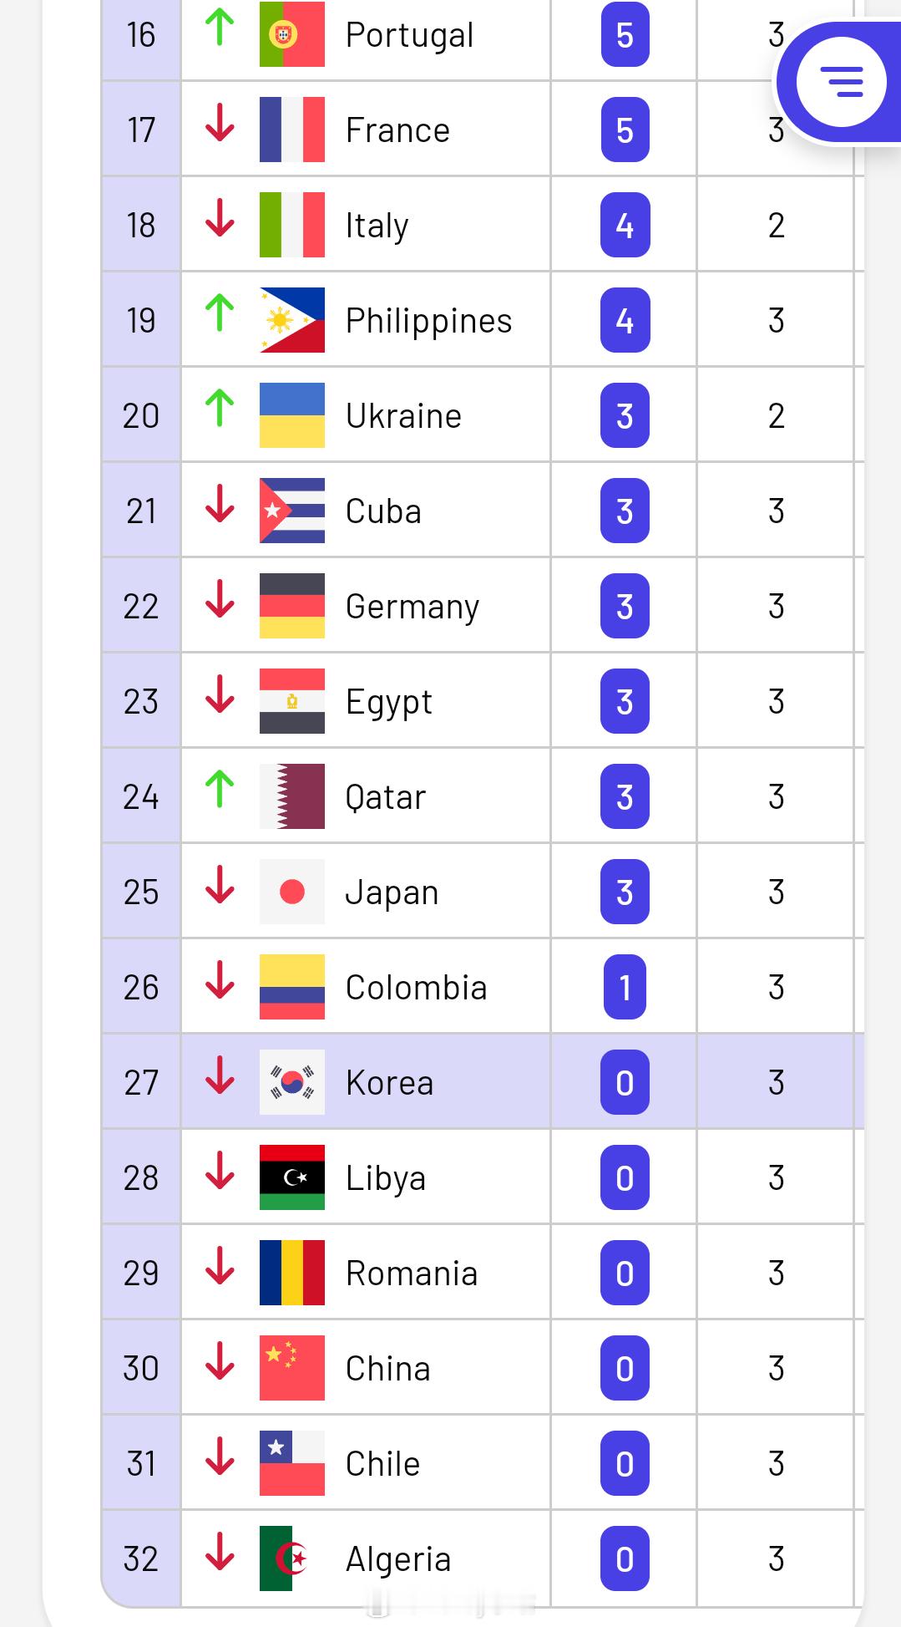Select the highlighted Korea row name
The width and height of the screenshot is (901, 1627).
(390, 1083)
